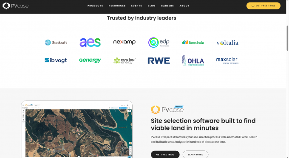
Task: Click the yellow Get Free Trial button
Action: (263, 6)
